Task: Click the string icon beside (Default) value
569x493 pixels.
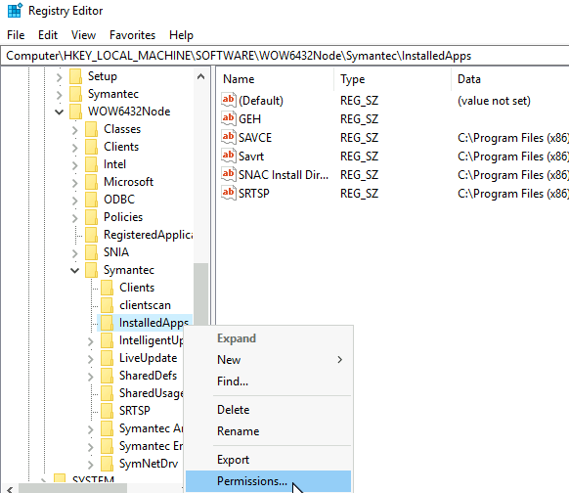Action: pos(228,100)
